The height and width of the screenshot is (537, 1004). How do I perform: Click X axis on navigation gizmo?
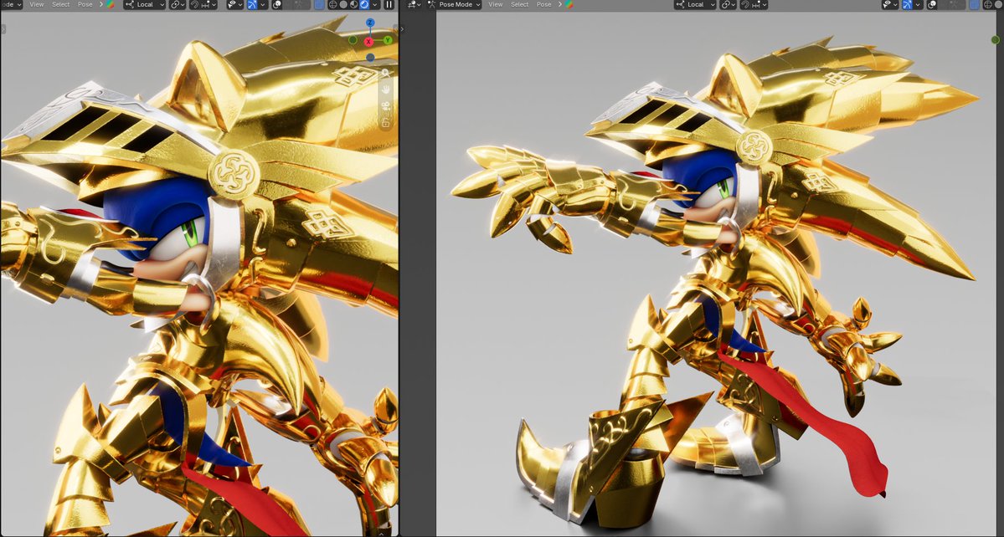368,42
